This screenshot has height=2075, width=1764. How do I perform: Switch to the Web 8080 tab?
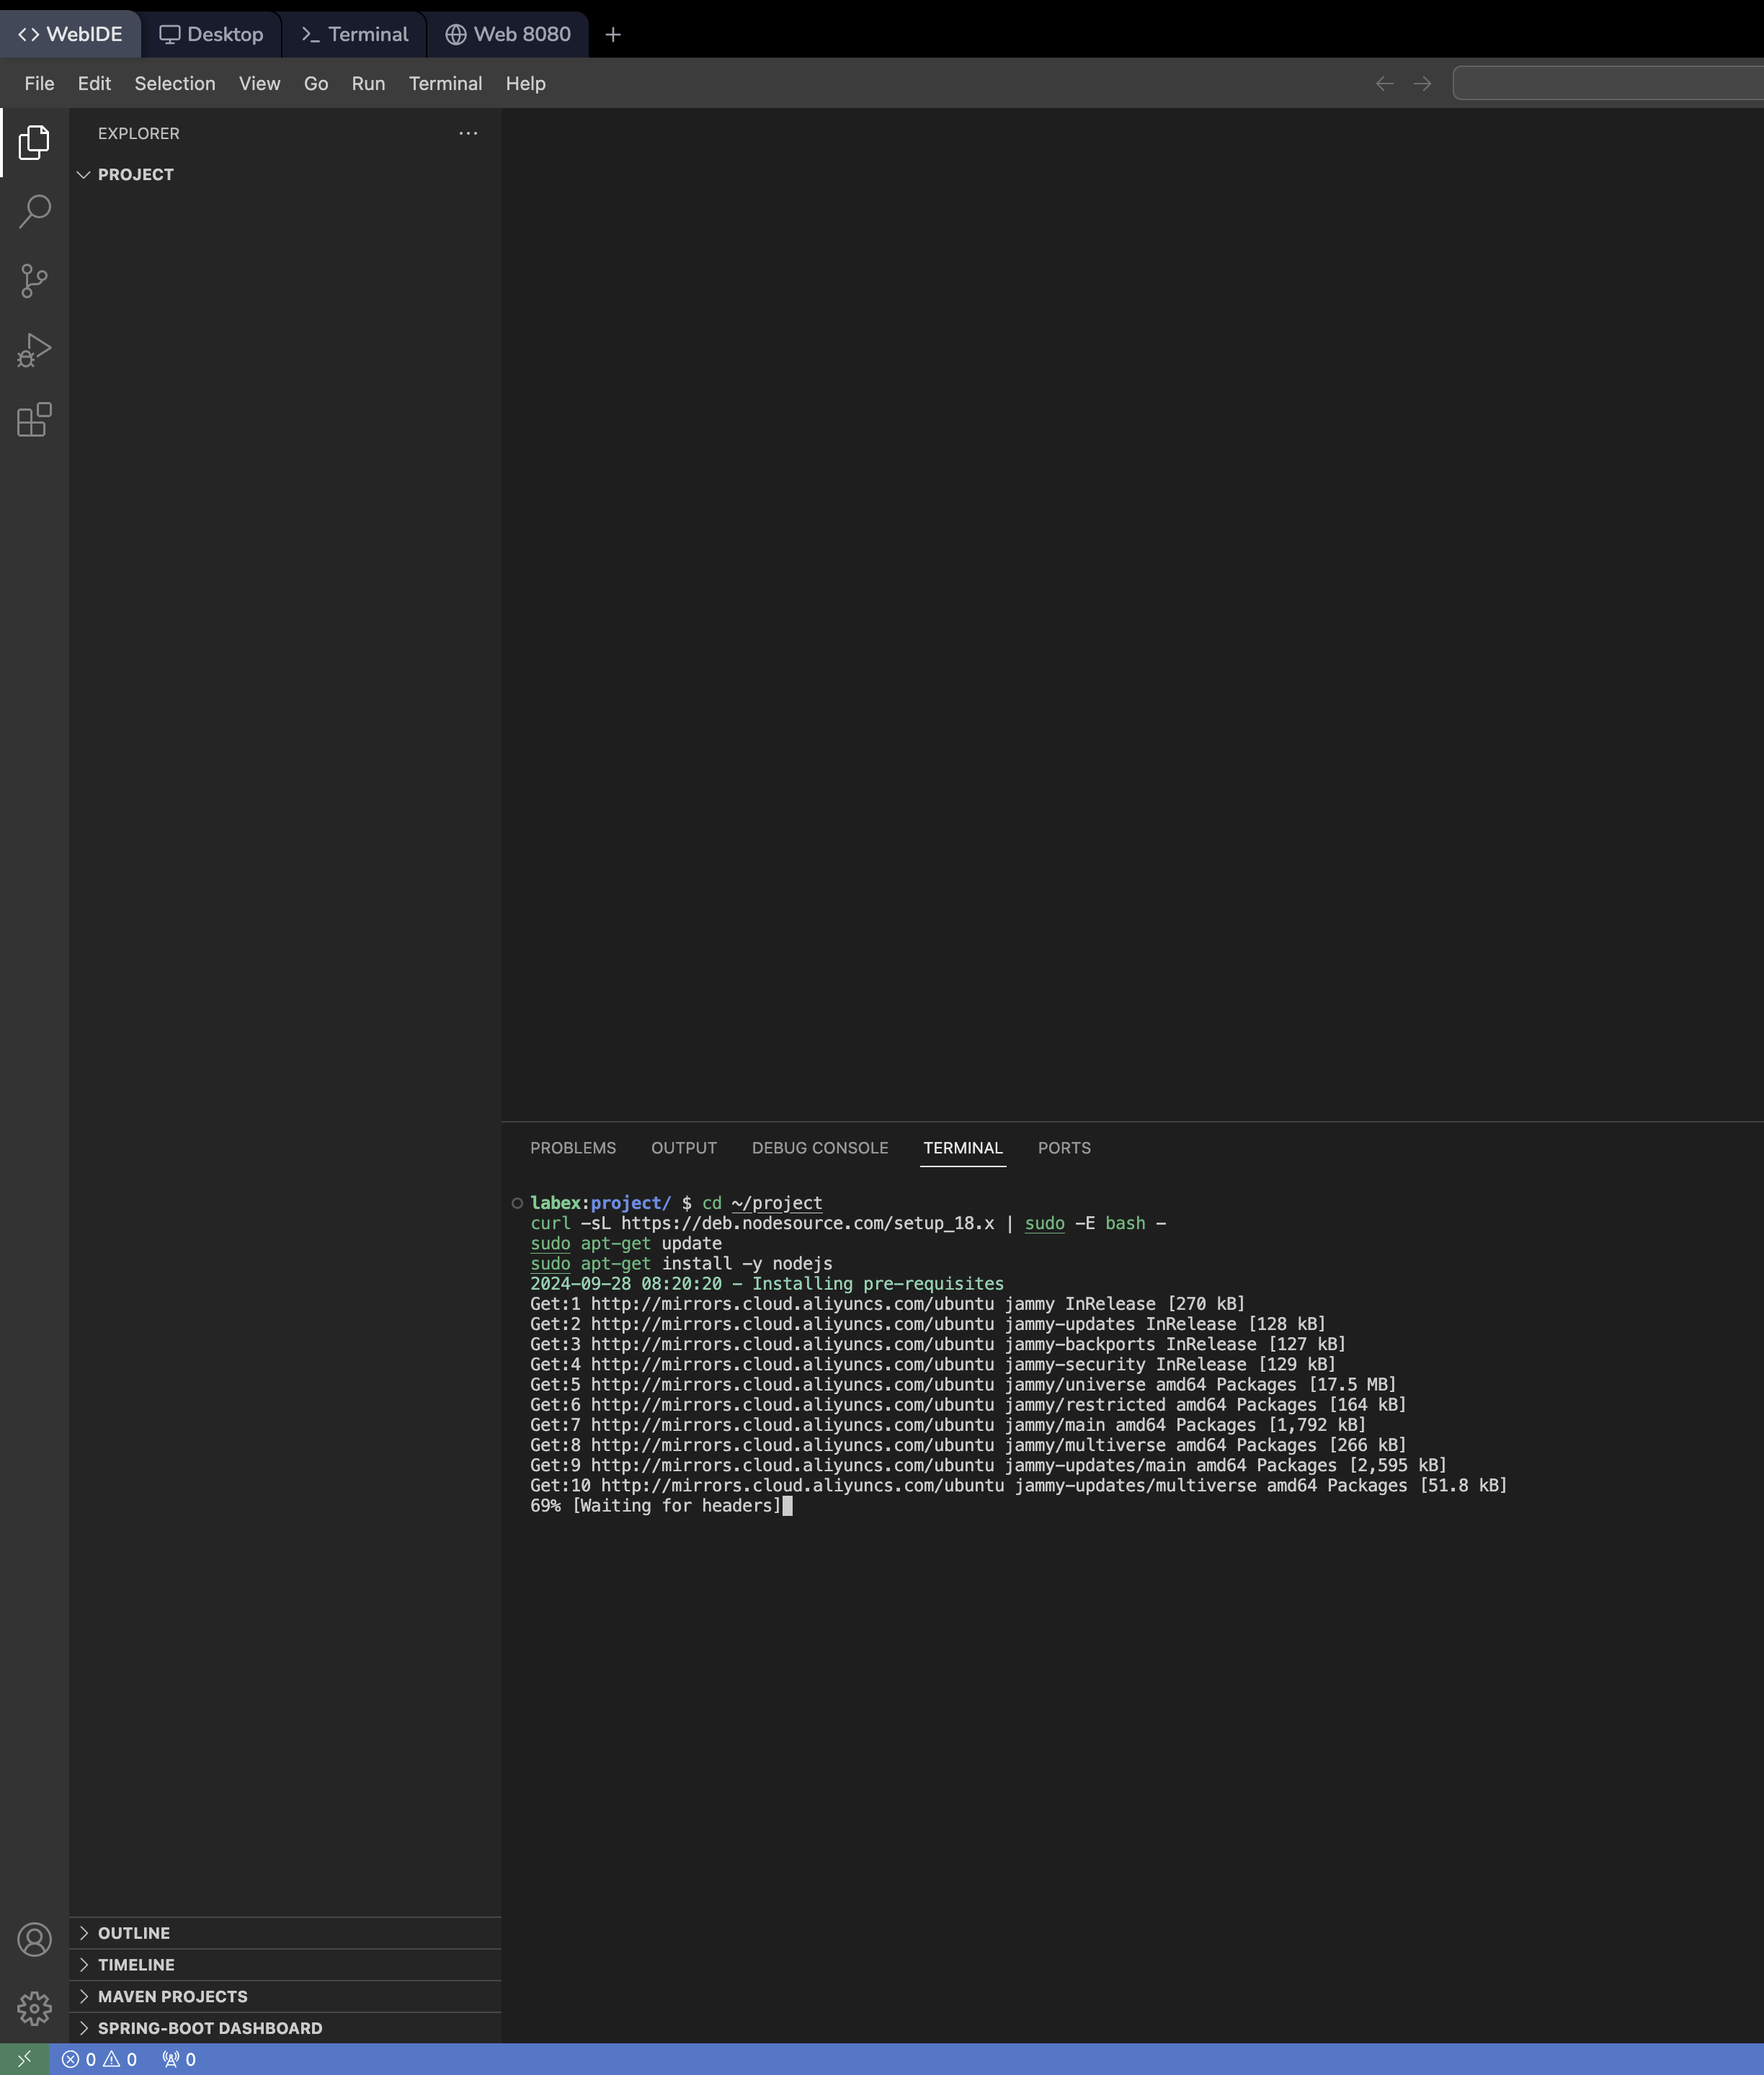[508, 34]
